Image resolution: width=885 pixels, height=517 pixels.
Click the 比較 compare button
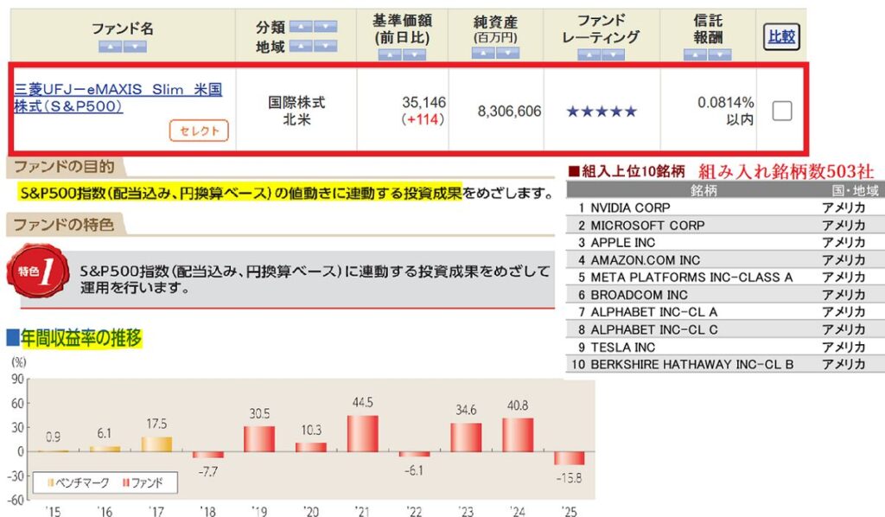click(x=781, y=35)
